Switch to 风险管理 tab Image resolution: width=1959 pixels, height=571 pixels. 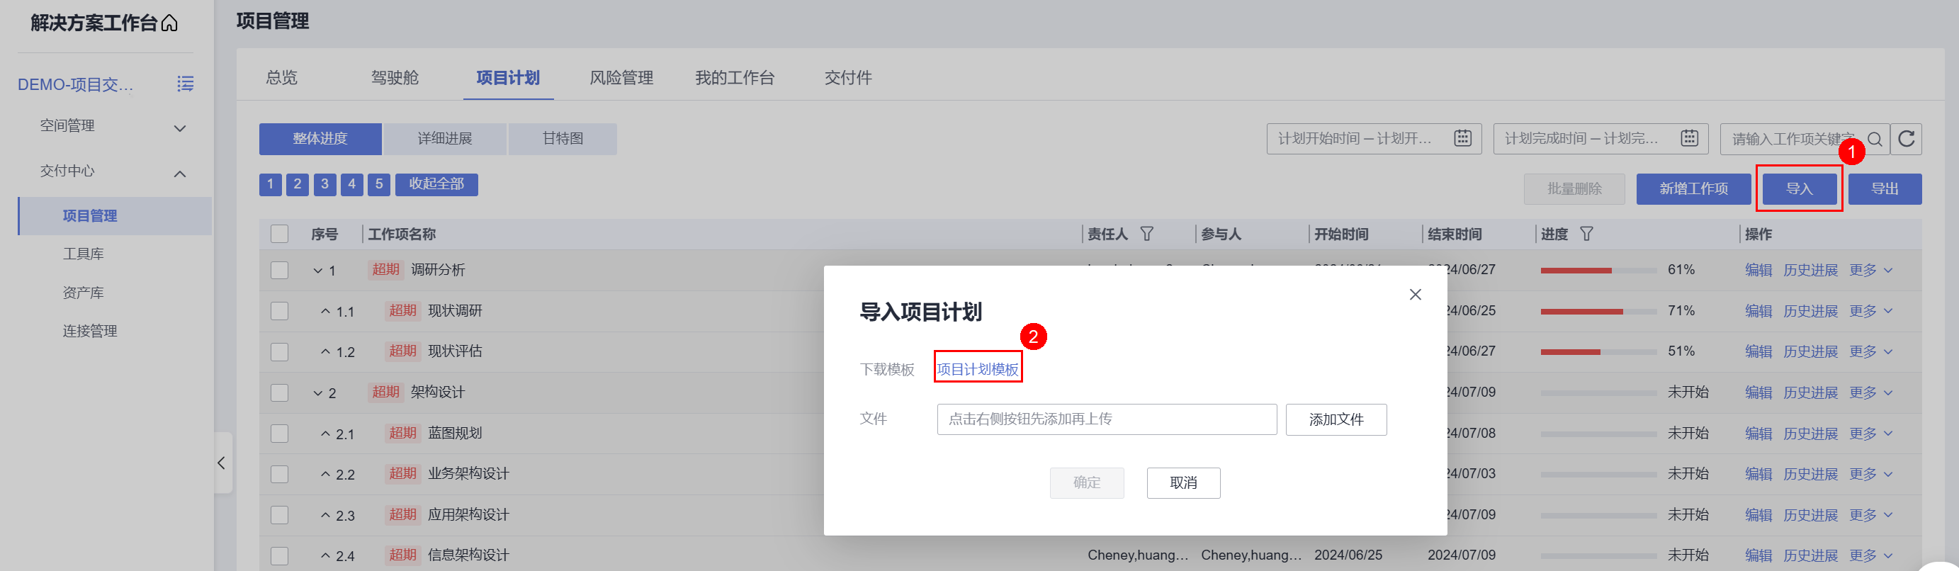point(621,77)
